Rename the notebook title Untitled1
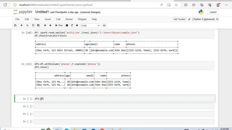This screenshot has width=232, height=130. coord(42,12)
